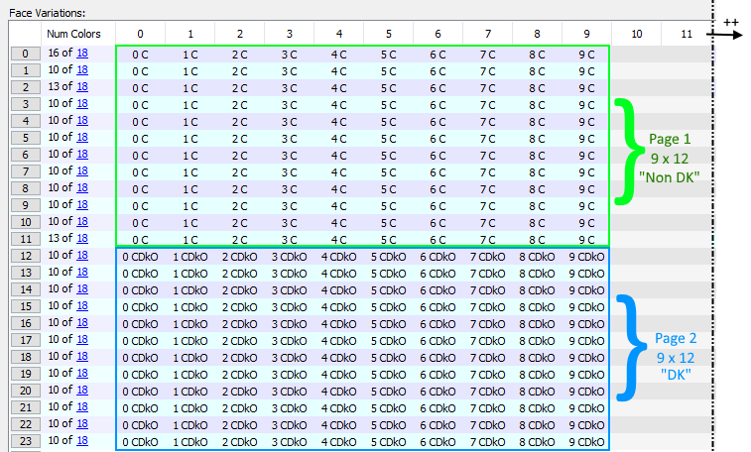Viewport: 751px width, 452px height.
Task: Select the 9 CDkO cell in row 23
Action: [586, 441]
